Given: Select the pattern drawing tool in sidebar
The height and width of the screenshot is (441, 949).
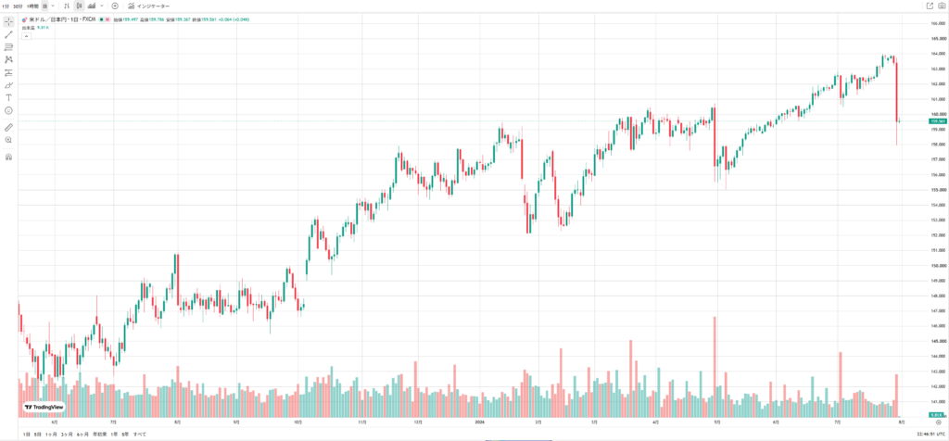Looking at the screenshot, I should pyautogui.click(x=8, y=59).
